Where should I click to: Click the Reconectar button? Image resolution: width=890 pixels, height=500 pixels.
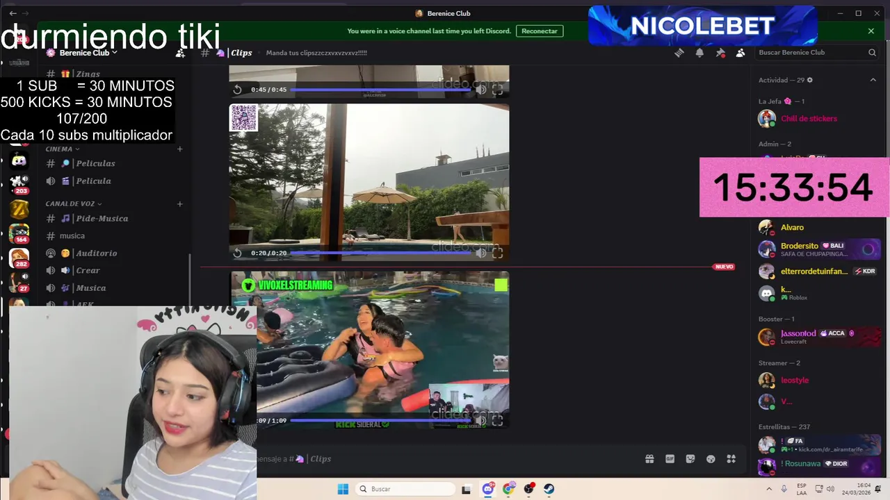[540, 31]
